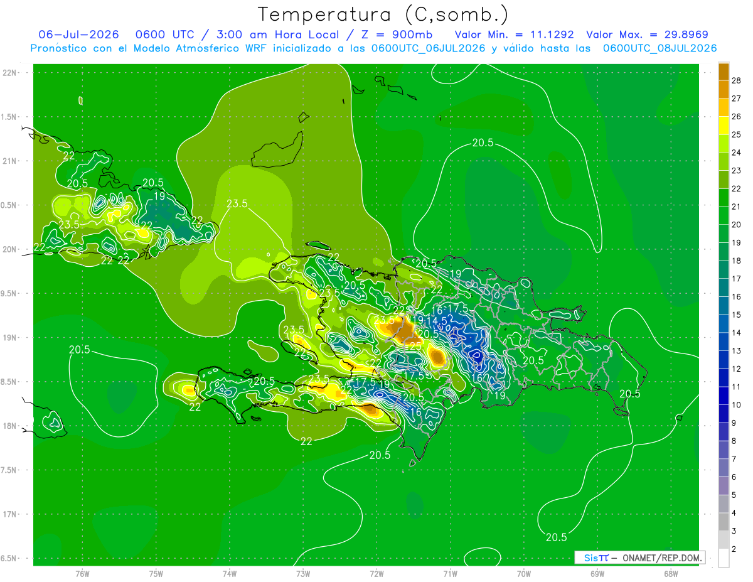The image size is (753, 582).
Task: Click legend value "4" on the color scale
Action: [735, 513]
